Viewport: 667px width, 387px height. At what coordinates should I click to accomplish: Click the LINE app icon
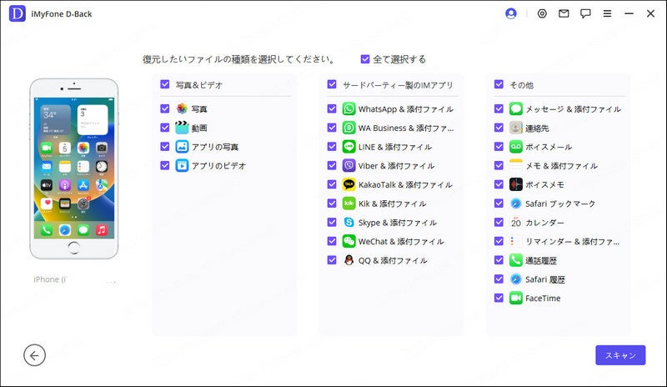pyautogui.click(x=349, y=147)
